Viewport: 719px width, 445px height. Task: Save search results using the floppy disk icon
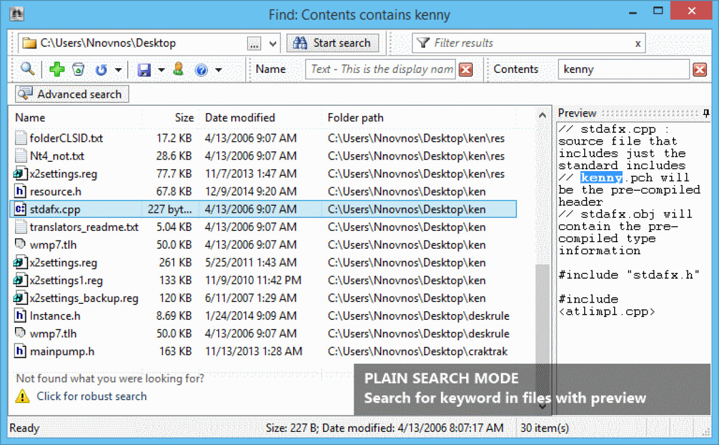tap(144, 69)
